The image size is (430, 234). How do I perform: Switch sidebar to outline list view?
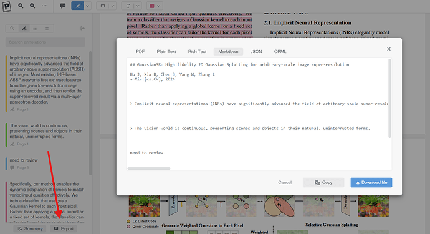(x=35, y=28)
